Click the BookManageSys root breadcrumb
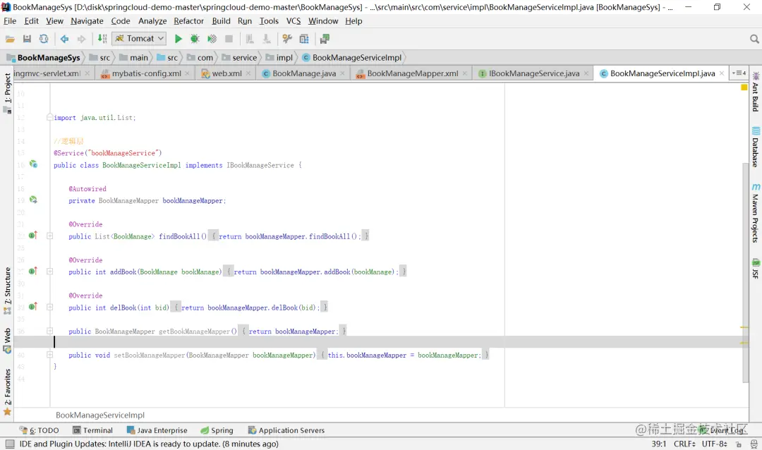The image size is (762, 450). [43, 57]
